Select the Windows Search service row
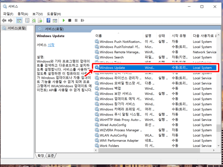This screenshot has height=167, width=223. pos(155,57)
